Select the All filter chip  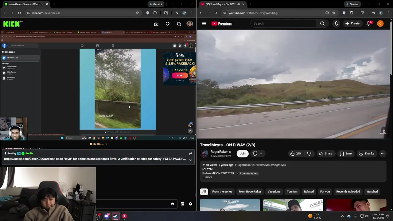(x=204, y=192)
